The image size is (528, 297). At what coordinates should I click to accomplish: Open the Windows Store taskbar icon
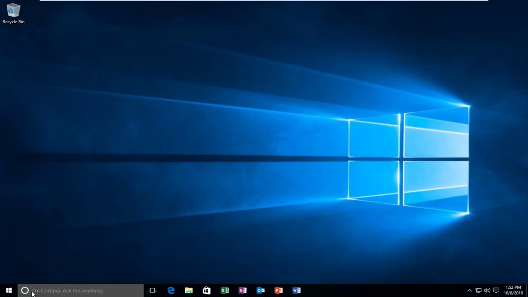coord(207,290)
